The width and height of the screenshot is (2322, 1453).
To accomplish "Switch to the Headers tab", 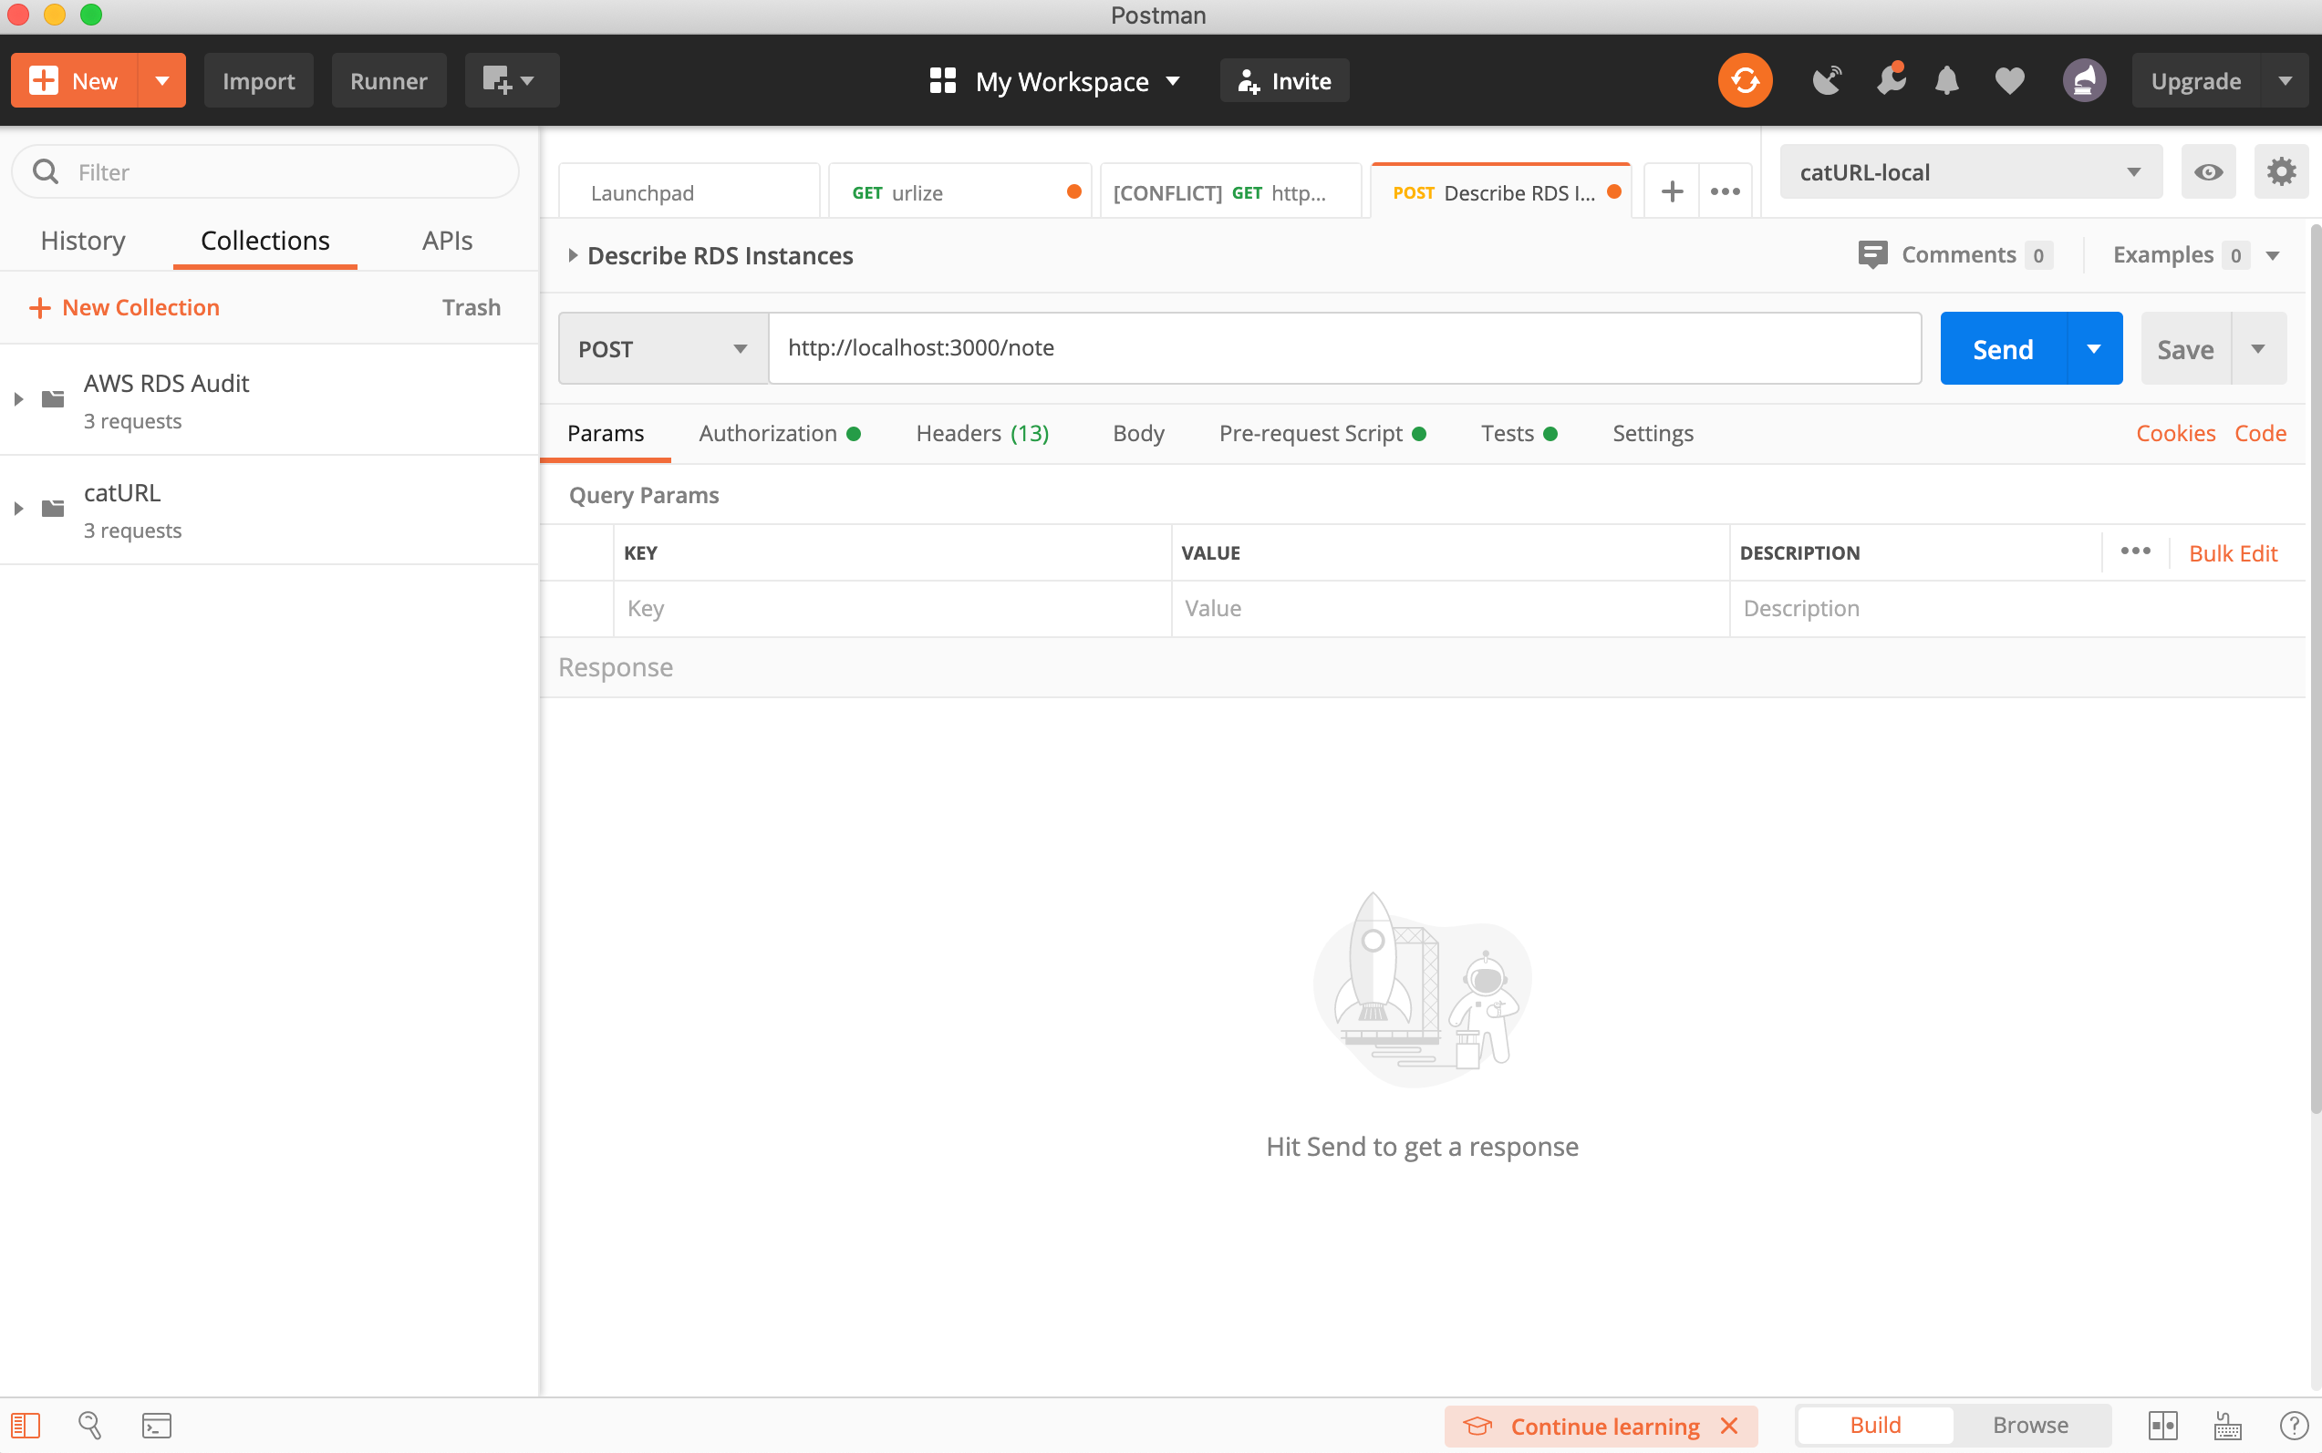I will (x=981, y=433).
